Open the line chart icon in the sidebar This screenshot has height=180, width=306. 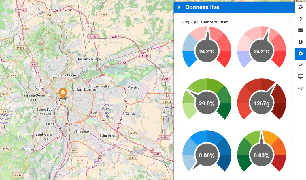coord(300,65)
